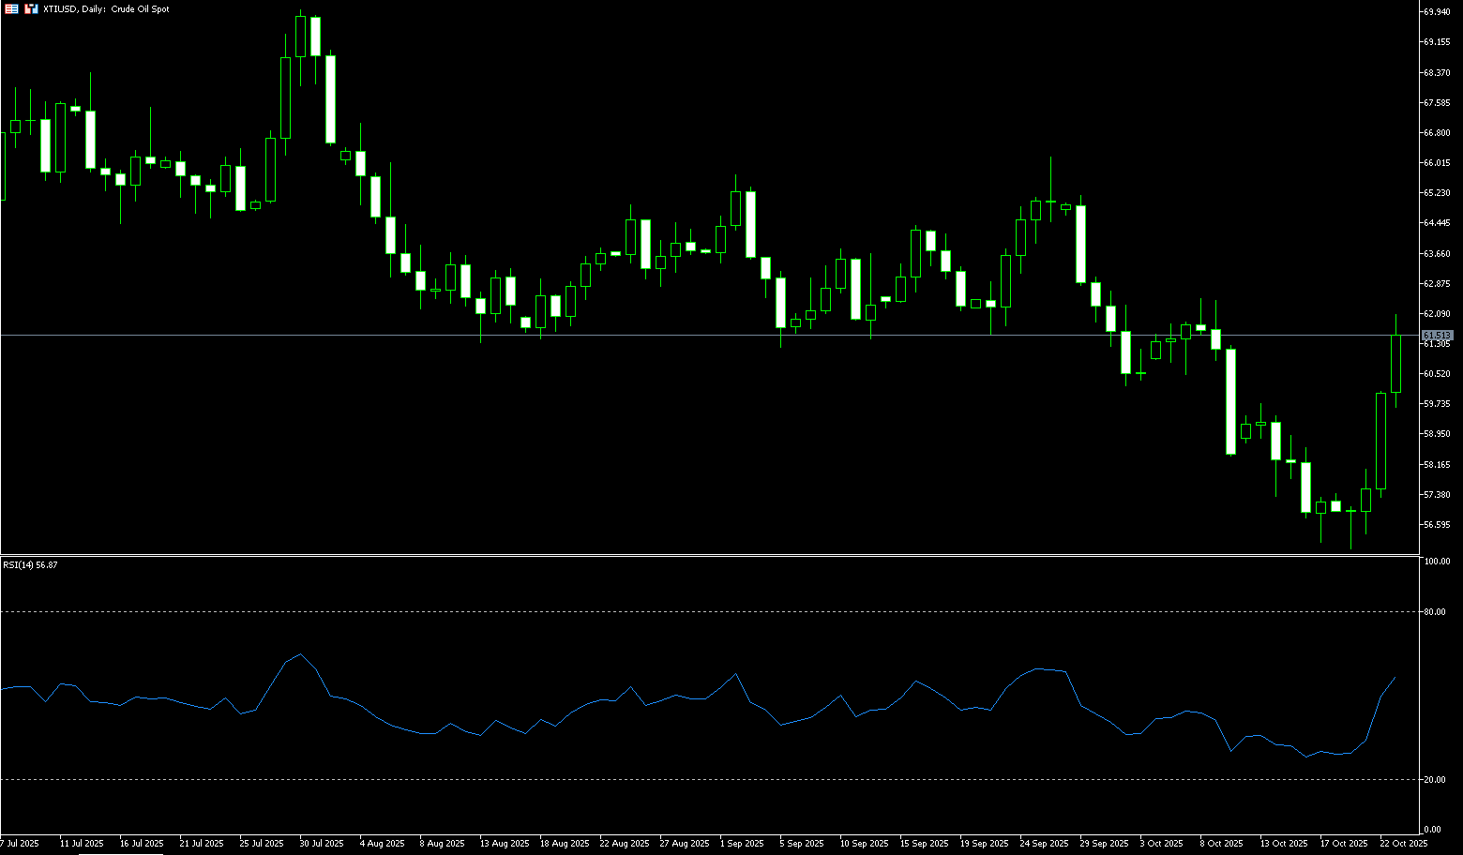Select the 1 Sep 2025 time axis marker
Image resolution: width=1463 pixels, height=855 pixels.
pos(742,844)
